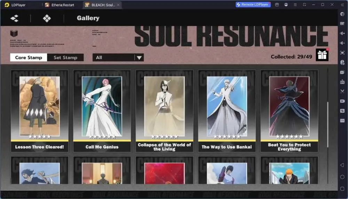Screen dimensions: 348x199
Task: Click the install APK icon in sidebar
Action: [x=342, y=82]
